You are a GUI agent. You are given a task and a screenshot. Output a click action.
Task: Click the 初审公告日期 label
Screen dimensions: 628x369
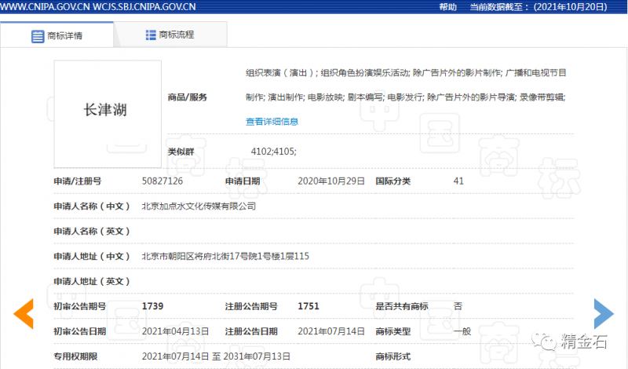[80, 331]
